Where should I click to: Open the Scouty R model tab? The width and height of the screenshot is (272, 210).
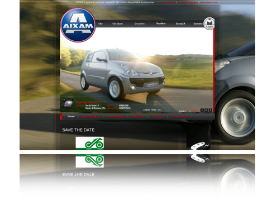[x=180, y=23]
